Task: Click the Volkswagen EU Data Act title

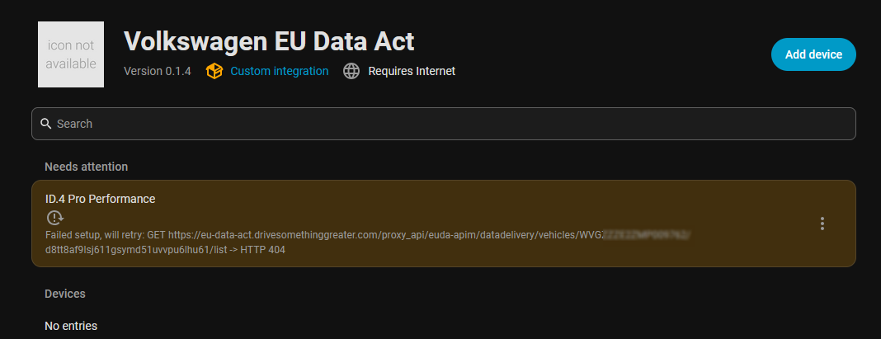Action: (269, 41)
